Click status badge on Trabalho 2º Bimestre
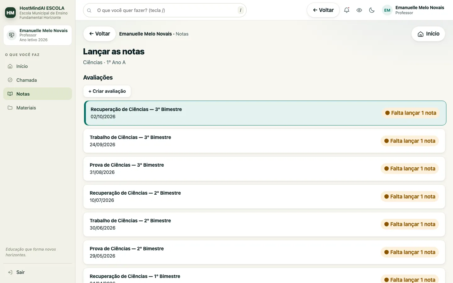This screenshot has width=453, height=283. (410, 224)
